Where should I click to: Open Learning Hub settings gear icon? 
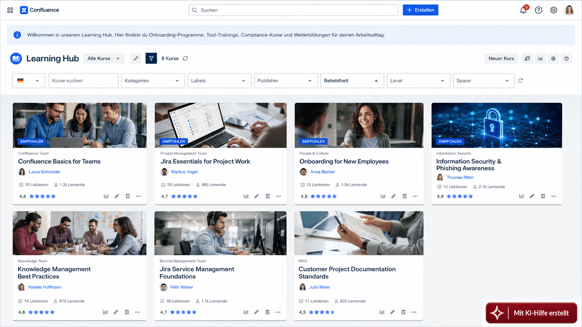pos(553,58)
